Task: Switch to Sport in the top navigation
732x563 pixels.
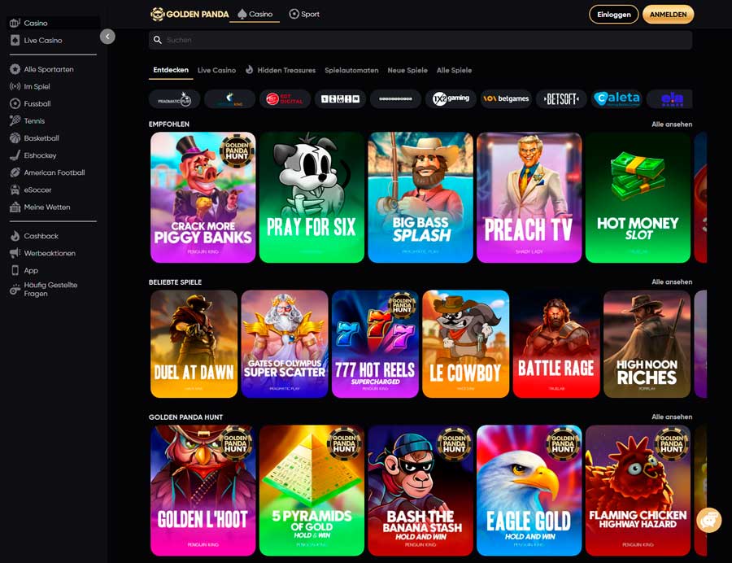Action: 304,14
